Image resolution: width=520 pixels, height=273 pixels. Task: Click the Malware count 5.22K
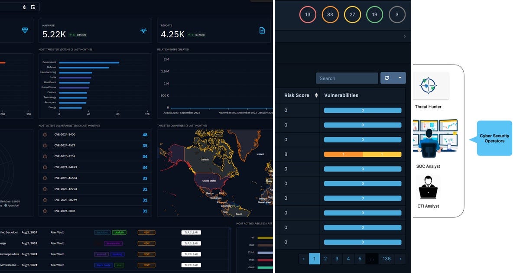tap(54, 34)
